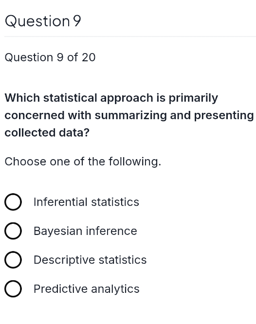Click the word "following" in the instruction
The image size is (256, 324).
click(133, 162)
